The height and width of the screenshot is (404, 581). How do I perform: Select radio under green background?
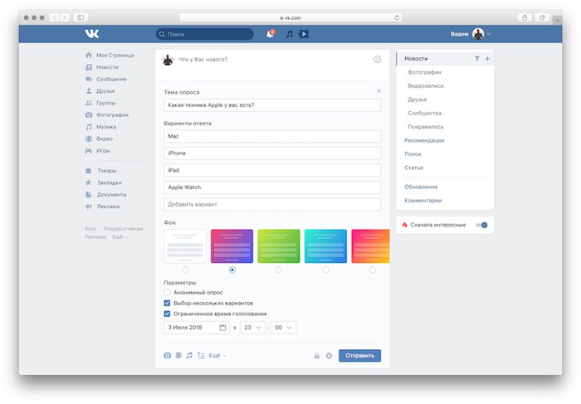point(279,270)
